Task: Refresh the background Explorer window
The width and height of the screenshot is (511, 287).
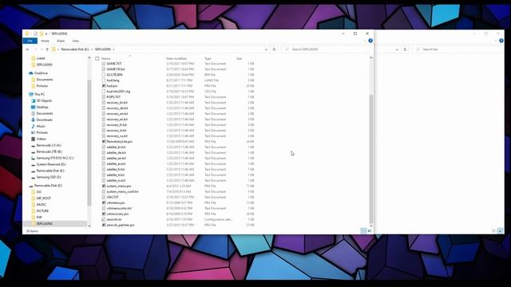Action: pyautogui.click(x=405, y=49)
